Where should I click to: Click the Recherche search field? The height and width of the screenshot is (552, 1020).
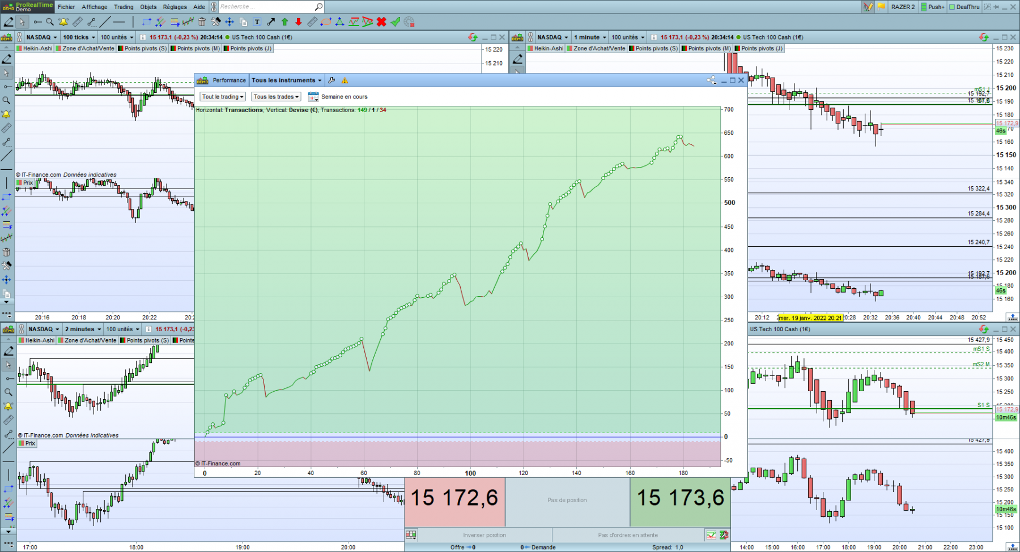pyautogui.click(x=266, y=7)
